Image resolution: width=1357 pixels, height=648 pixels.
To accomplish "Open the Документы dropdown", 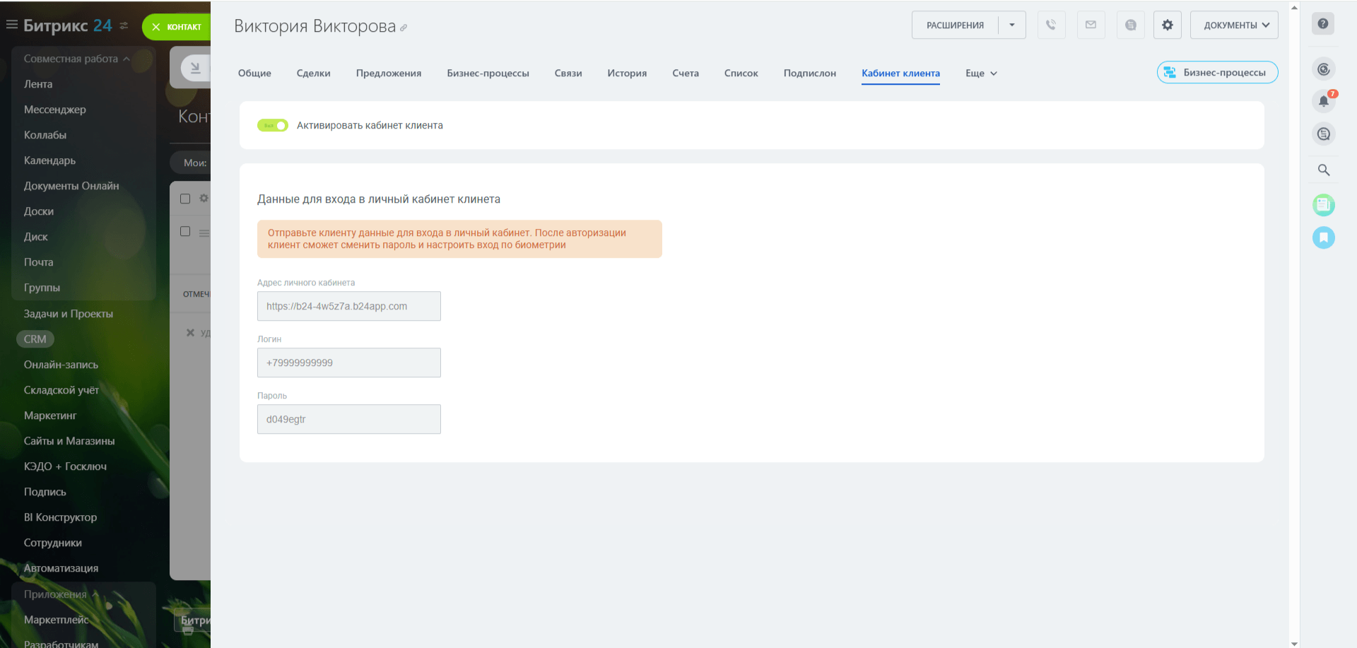I will (x=1234, y=25).
